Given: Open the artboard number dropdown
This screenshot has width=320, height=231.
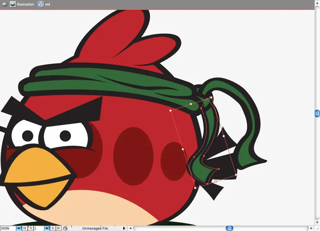Looking at the screenshot, I should pos(47,228).
